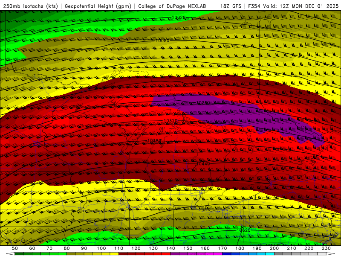The height and width of the screenshot is (256, 341).
Task: Click the 140 value on the color scale
Action: (170, 248)
